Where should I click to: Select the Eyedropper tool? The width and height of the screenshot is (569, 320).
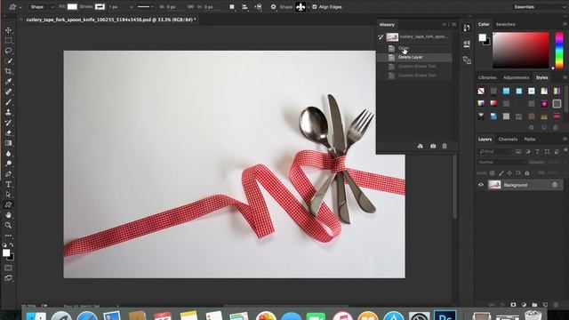click(x=8, y=81)
